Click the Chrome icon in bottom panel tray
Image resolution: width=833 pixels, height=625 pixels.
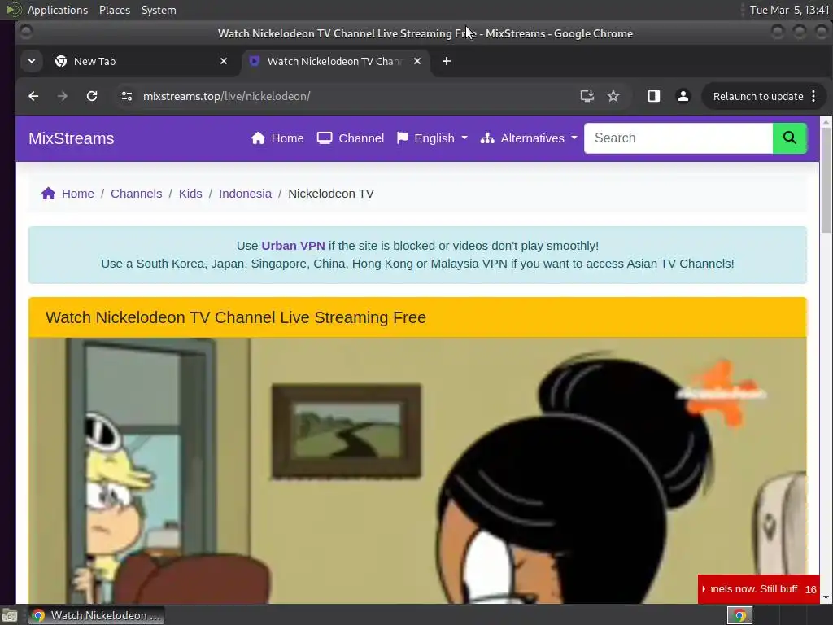point(739,615)
